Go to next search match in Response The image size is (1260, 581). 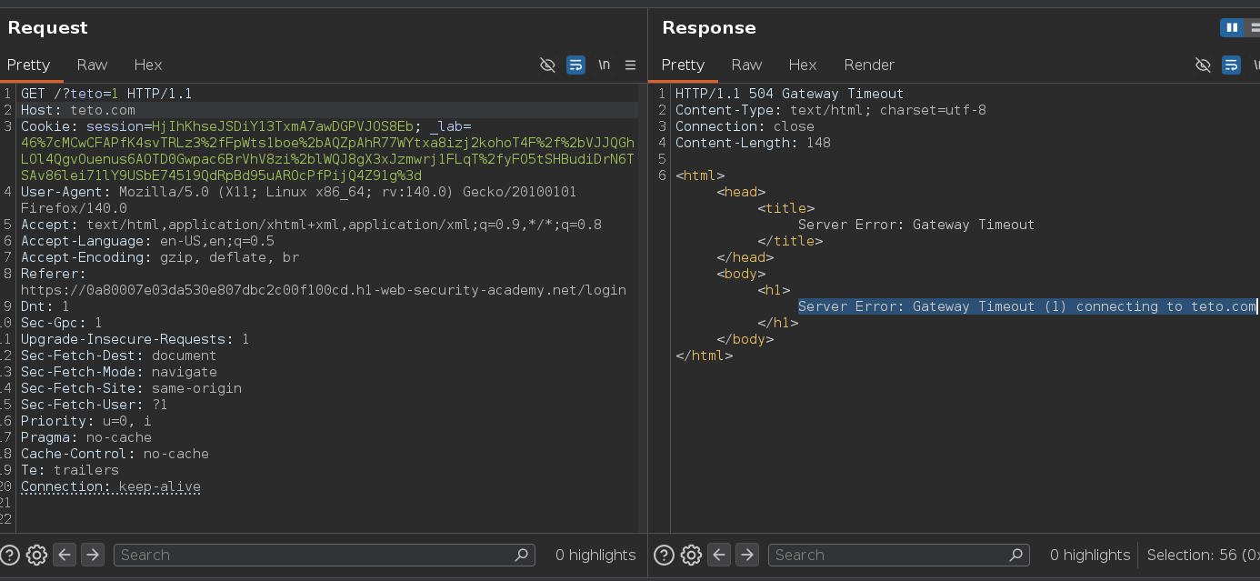coord(746,555)
